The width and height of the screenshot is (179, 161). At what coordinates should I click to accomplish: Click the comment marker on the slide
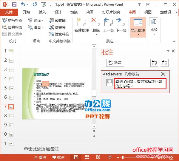point(45,84)
